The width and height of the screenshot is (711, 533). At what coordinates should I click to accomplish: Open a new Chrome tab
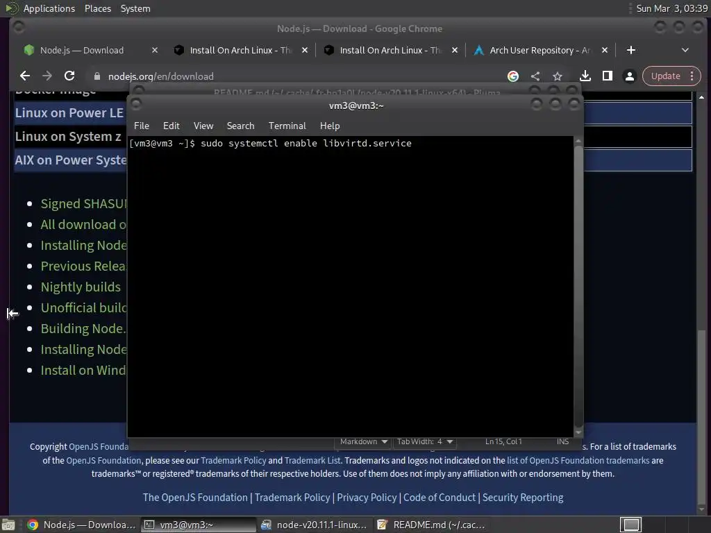pyautogui.click(x=630, y=50)
